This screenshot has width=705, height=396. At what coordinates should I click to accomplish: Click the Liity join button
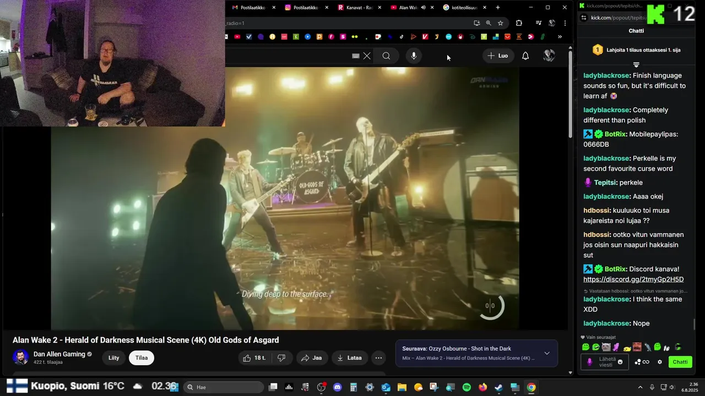point(113,358)
